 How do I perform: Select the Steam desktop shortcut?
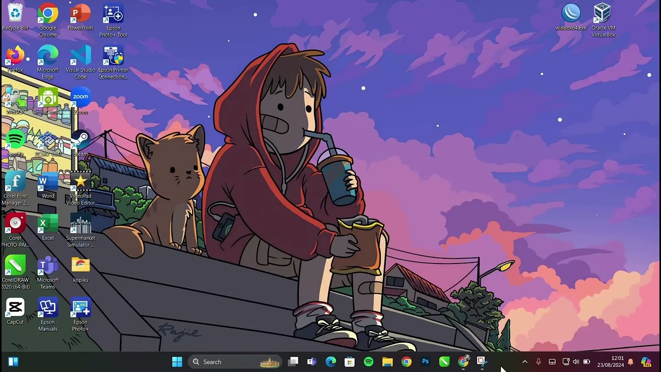[x=81, y=143]
